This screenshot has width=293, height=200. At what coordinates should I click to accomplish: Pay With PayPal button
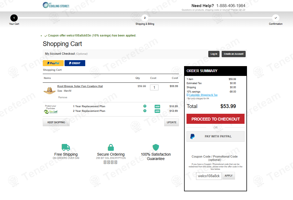pos(215,137)
